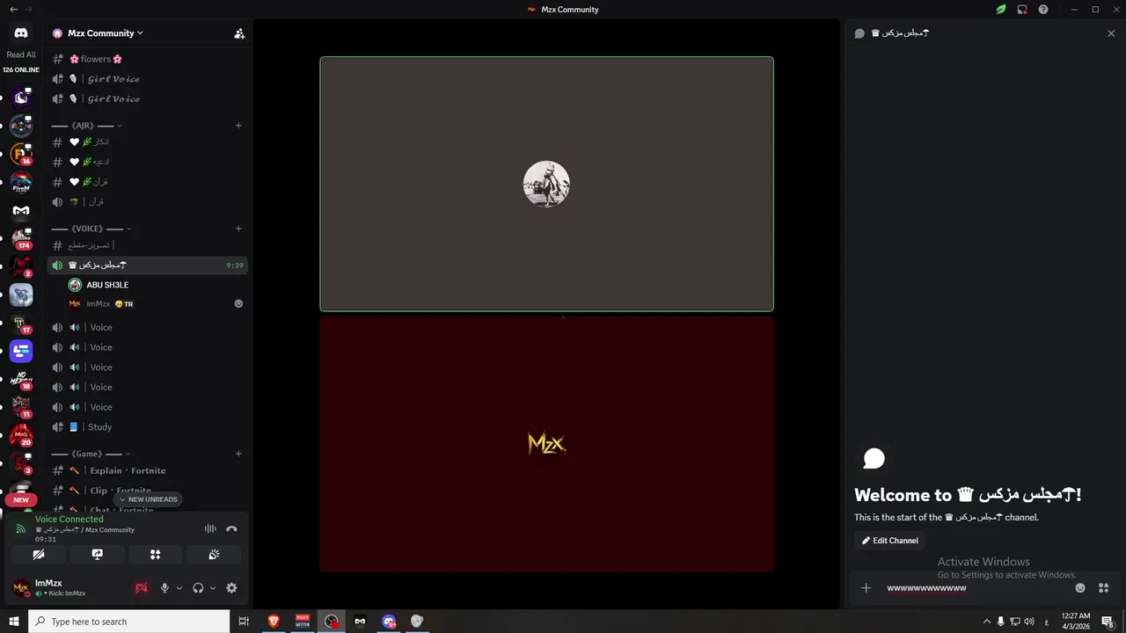Go forward with title bar arrow
Screen dimensions: 1126x633
(x=29, y=10)
